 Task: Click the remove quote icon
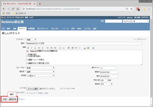(72, 48)
